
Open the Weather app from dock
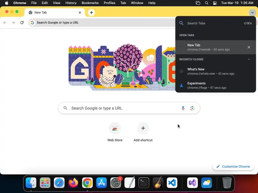coord(207,183)
